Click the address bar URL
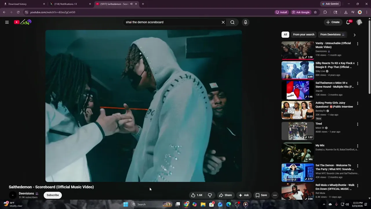 53,12
